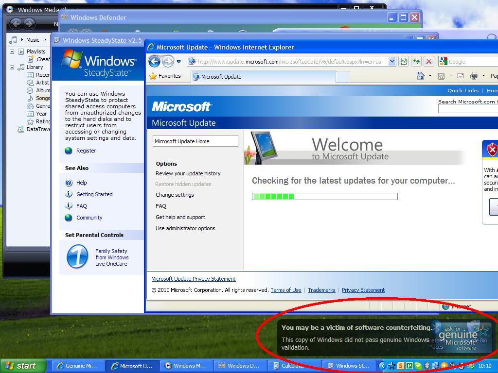
Task: Open Microsoft Update Privacy Statement link
Action: pos(194,279)
